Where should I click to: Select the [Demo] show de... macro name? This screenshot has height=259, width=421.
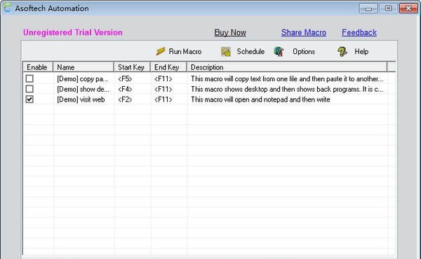(83, 89)
